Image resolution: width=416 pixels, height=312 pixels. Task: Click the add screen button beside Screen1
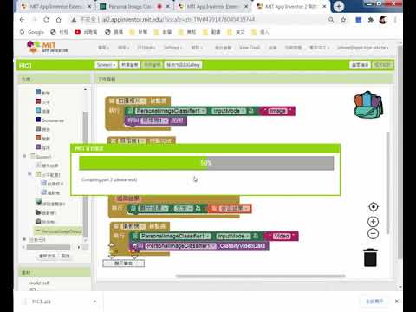click(x=130, y=65)
